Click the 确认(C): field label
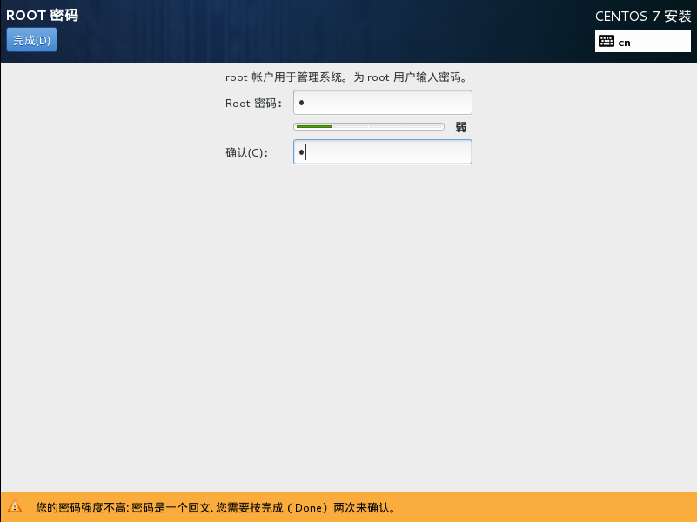 [246, 152]
